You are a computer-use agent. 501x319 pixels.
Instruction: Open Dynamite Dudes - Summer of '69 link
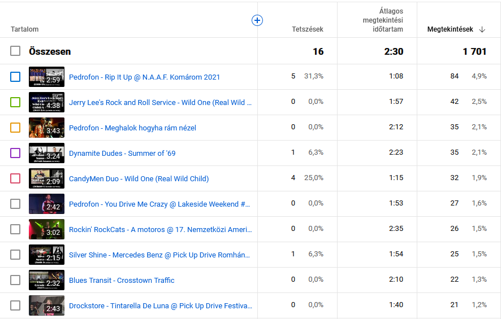point(122,153)
